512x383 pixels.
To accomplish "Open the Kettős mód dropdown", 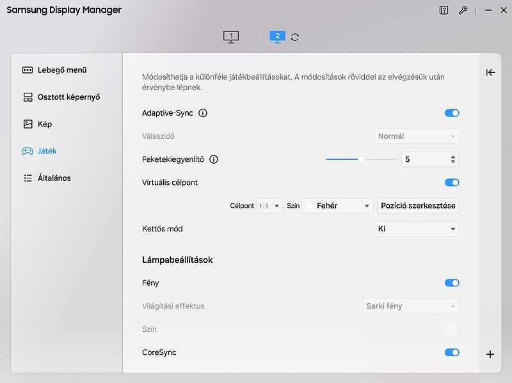I will [417, 229].
